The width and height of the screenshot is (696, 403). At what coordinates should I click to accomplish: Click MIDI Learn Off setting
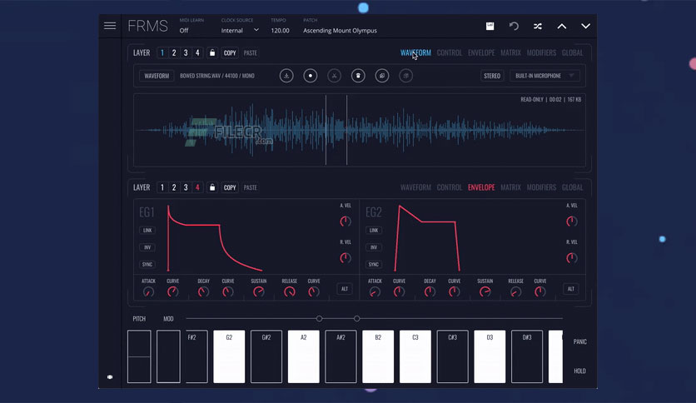[x=184, y=30]
